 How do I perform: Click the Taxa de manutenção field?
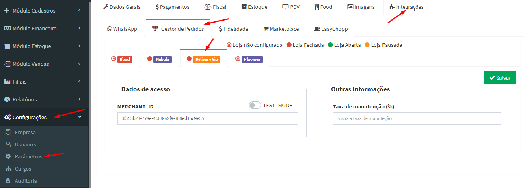[417, 118]
